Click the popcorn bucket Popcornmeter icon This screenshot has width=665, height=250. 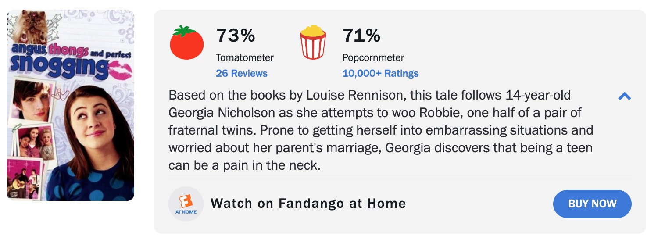click(x=313, y=43)
